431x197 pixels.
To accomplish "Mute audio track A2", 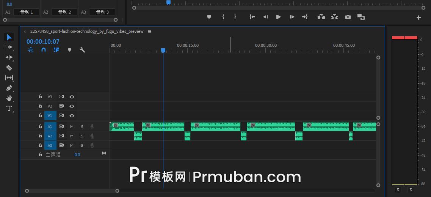I will 72,136.
